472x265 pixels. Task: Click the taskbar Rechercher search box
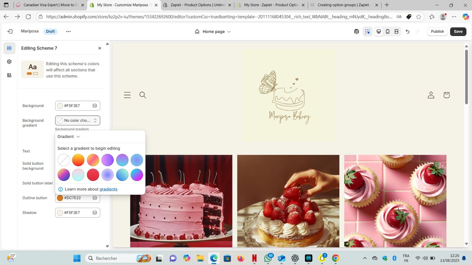tap(119, 258)
